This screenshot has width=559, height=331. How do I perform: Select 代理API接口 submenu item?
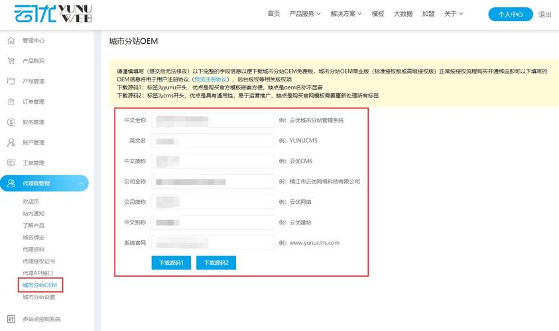[38, 273]
